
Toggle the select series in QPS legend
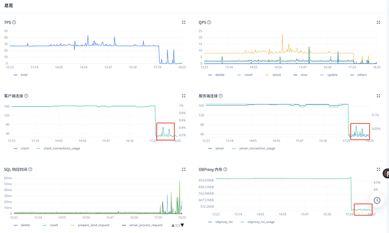click(x=273, y=75)
